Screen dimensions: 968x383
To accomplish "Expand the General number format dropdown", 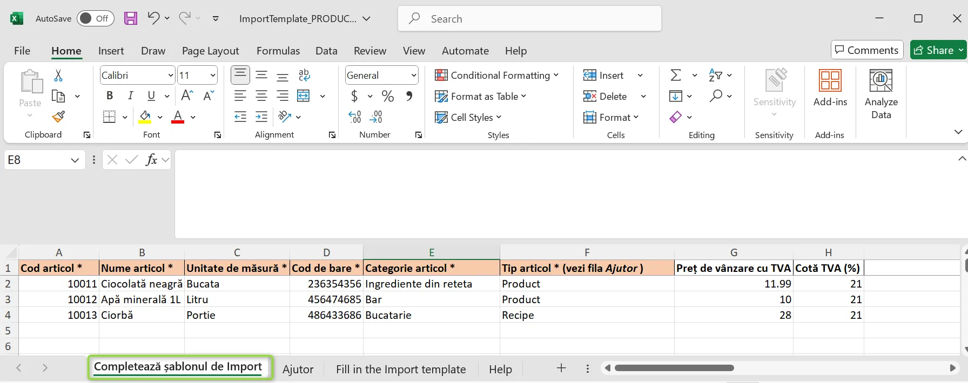I will point(414,76).
